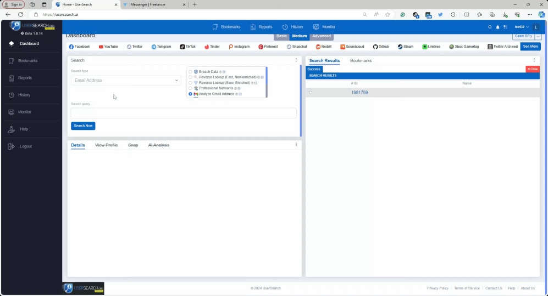Expand the lee432 user account menu

click(521, 27)
